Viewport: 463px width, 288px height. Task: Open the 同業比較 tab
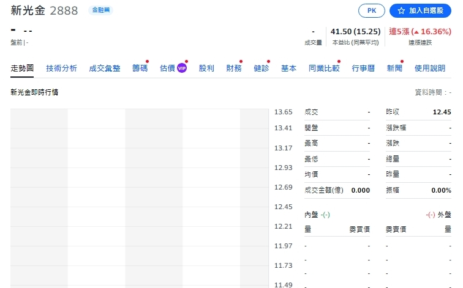pyautogui.click(x=324, y=68)
